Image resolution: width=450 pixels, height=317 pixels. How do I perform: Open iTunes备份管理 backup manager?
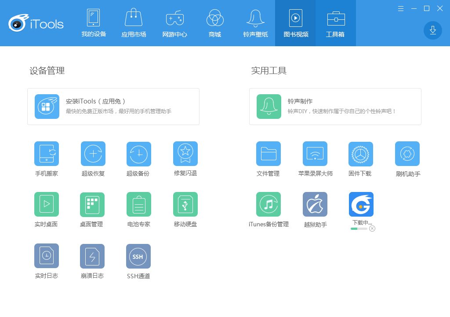pyautogui.click(x=269, y=204)
